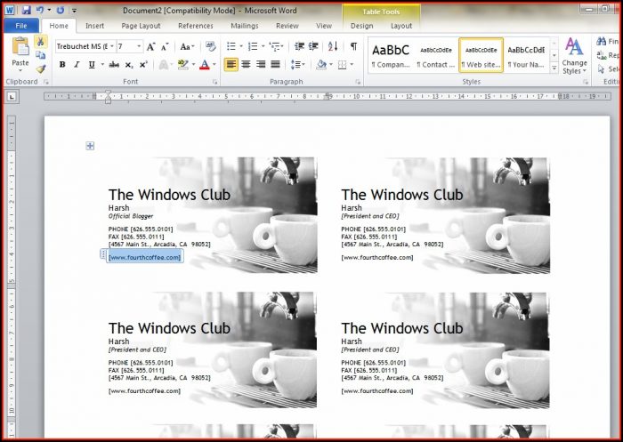This screenshot has height=442, width=623.
Task: Switch to the References tab
Action: [196, 26]
